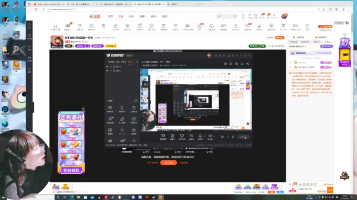Click the start streaming button in companion app

(x=243, y=137)
